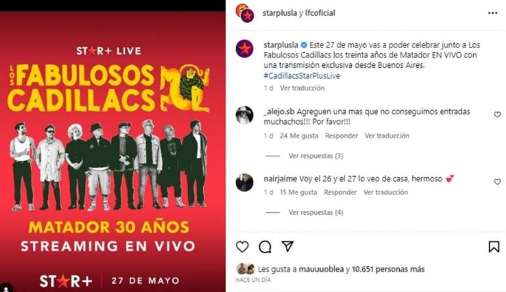Like the post with the heart icon

(x=242, y=247)
